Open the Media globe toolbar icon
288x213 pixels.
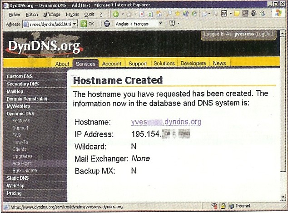pyautogui.click(x=186, y=14)
